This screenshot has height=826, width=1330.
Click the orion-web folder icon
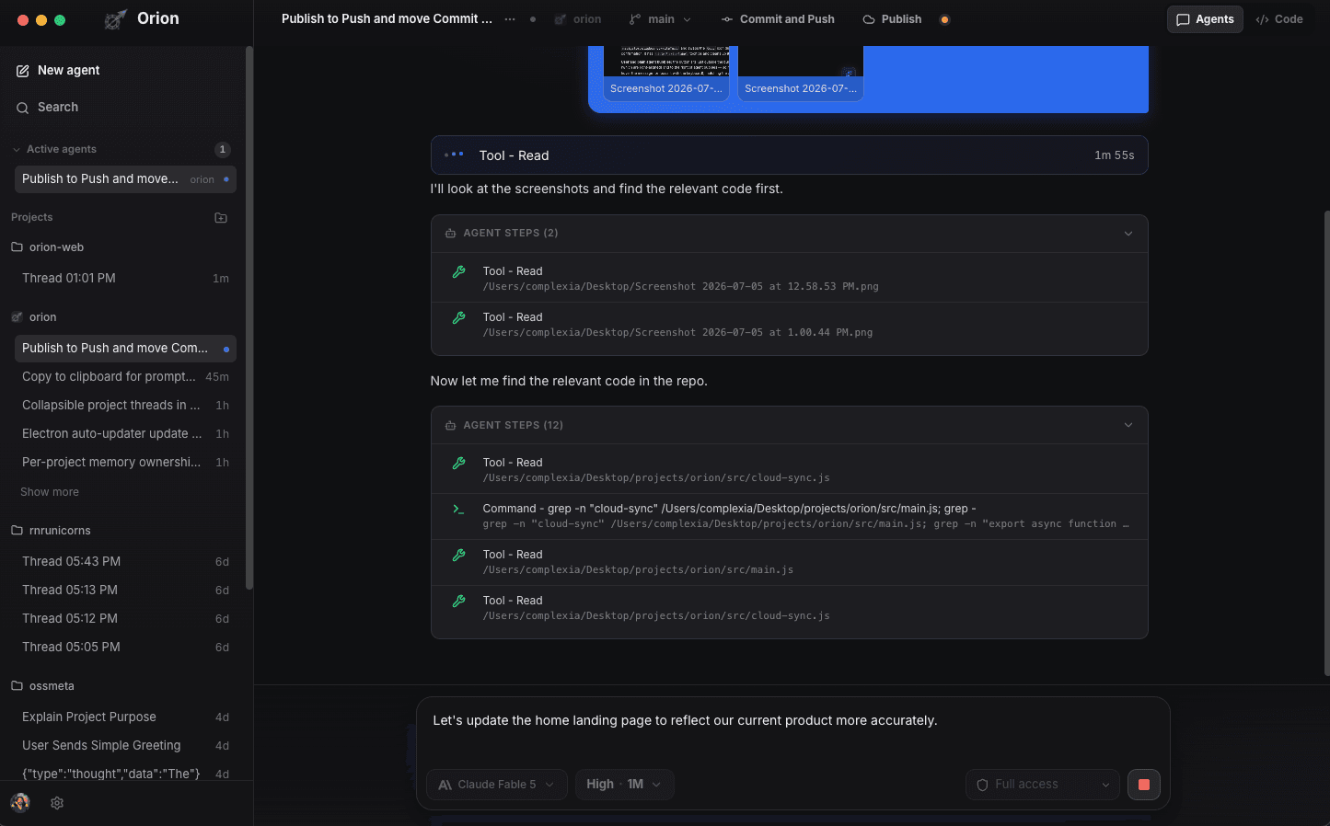(x=17, y=247)
